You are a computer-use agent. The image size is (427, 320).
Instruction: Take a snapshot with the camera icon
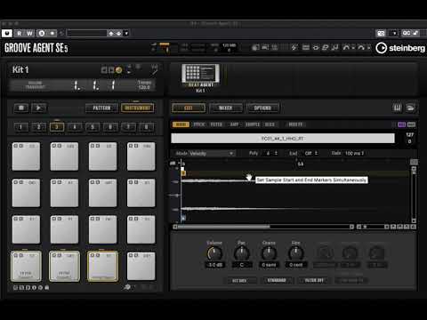click(381, 33)
